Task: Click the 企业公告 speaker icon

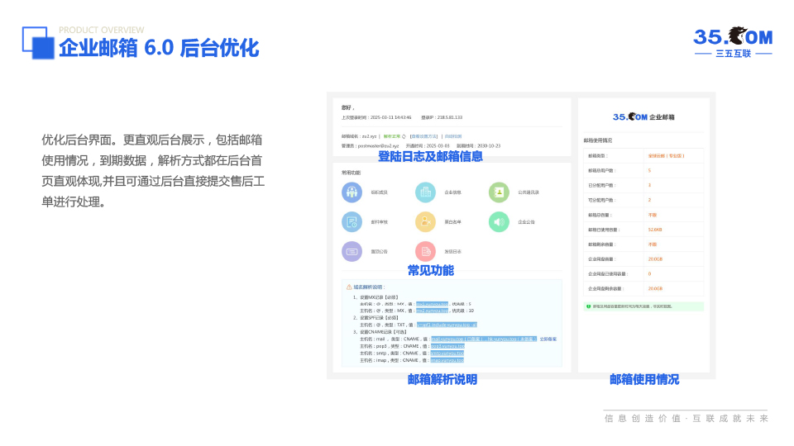Action: [x=499, y=221]
